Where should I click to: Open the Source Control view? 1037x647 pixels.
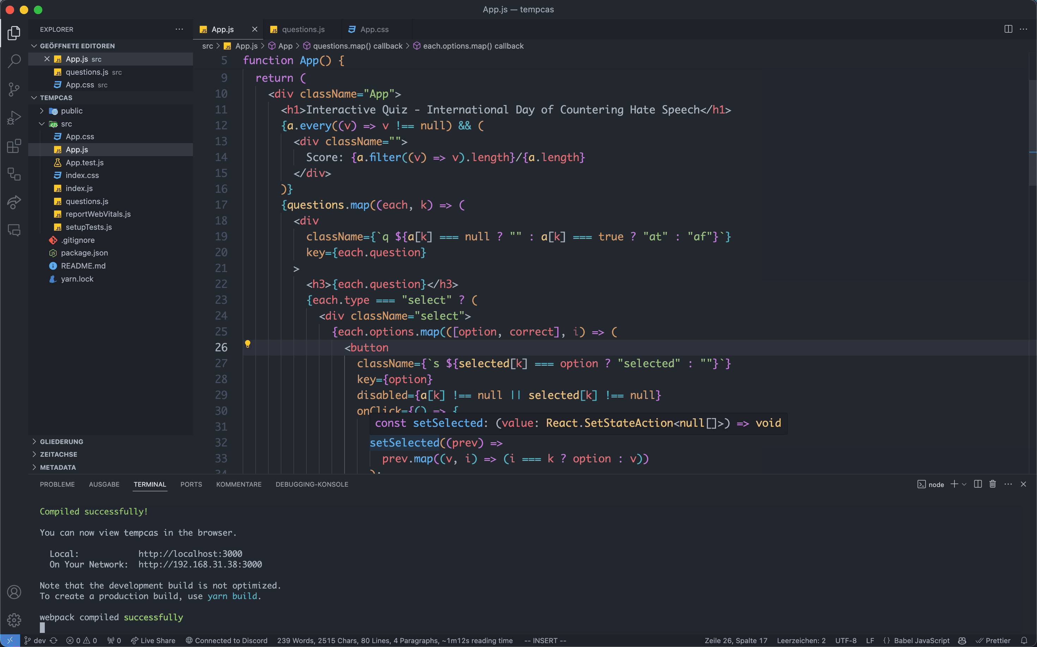click(x=14, y=89)
